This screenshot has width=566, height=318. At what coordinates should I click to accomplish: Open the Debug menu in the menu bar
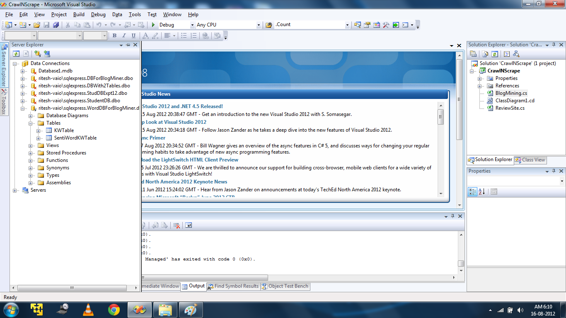click(98, 14)
